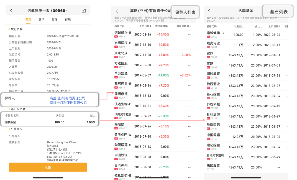Go back from the 诺诚健华-B (09969) page
The height and width of the screenshot is (180, 297).
(x=11, y=11)
